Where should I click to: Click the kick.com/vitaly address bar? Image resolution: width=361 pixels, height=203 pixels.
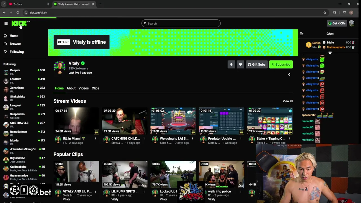pyautogui.click(x=175, y=12)
